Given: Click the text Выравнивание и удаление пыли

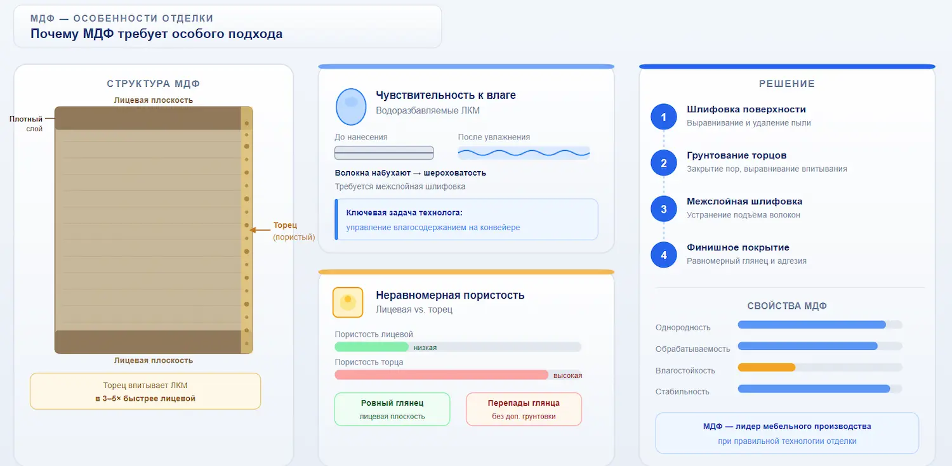Looking at the screenshot, I should pos(749,123).
